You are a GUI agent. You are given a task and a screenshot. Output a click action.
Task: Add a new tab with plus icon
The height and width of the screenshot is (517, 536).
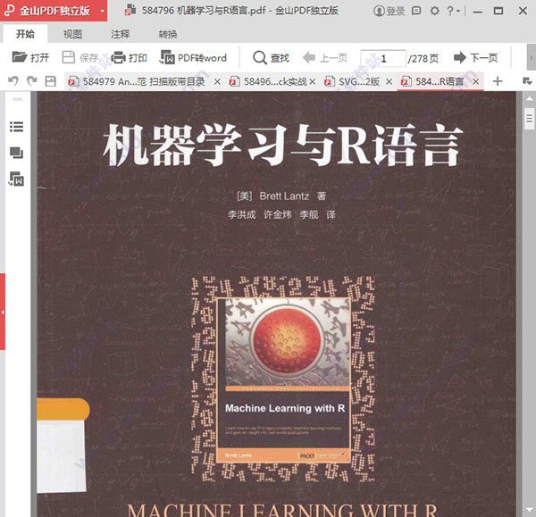[x=498, y=81]
